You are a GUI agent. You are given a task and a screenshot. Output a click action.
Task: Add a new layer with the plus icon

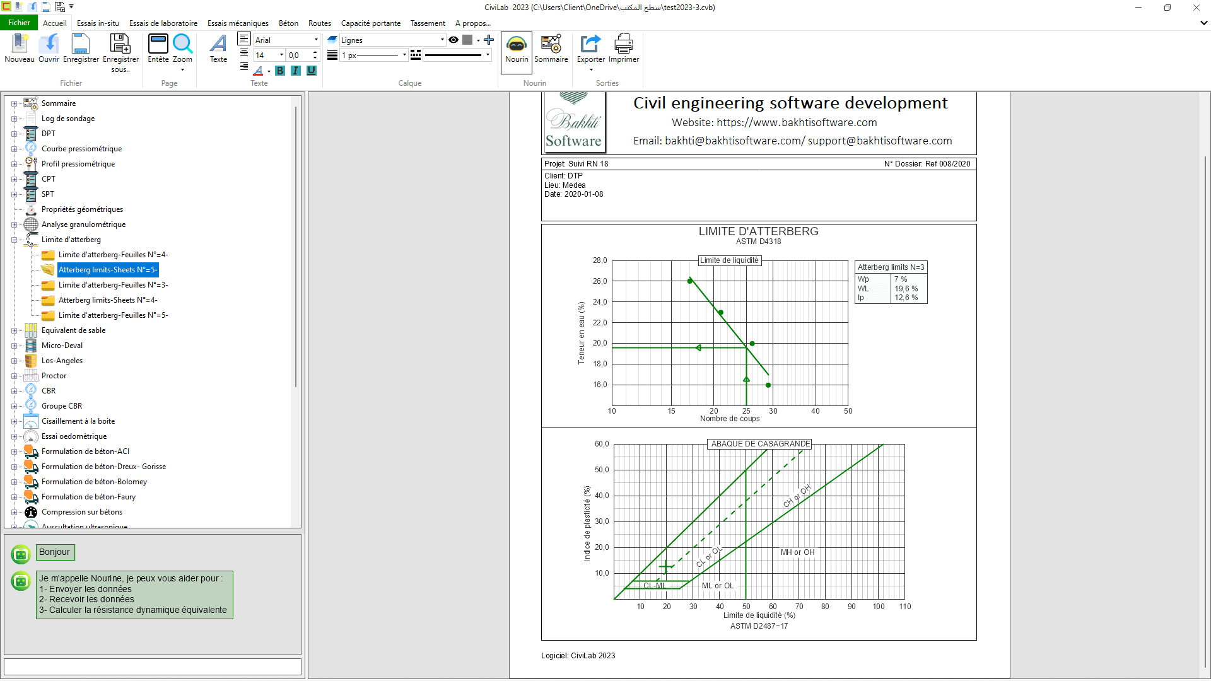[489, 40]
